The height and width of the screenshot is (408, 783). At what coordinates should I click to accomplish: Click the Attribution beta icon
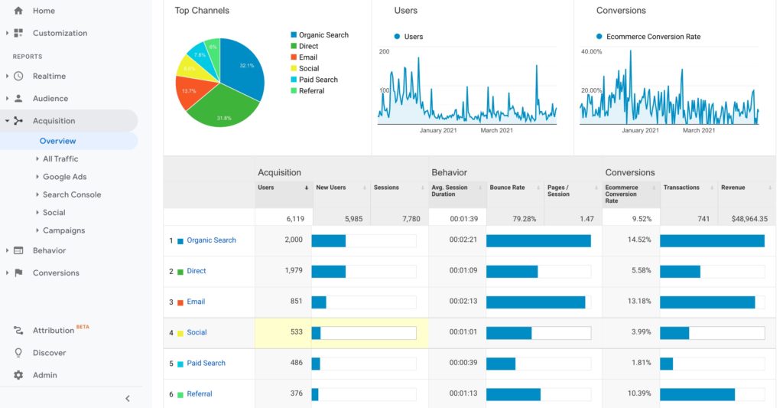coord(18,331)
